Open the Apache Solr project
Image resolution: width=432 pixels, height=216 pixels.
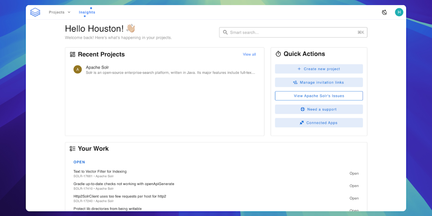[x=97, y=67]
